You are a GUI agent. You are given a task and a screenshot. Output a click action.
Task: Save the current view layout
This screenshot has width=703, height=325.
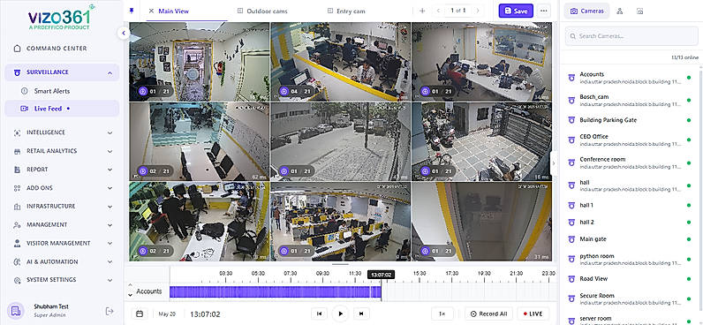click(x=516, y=11)
